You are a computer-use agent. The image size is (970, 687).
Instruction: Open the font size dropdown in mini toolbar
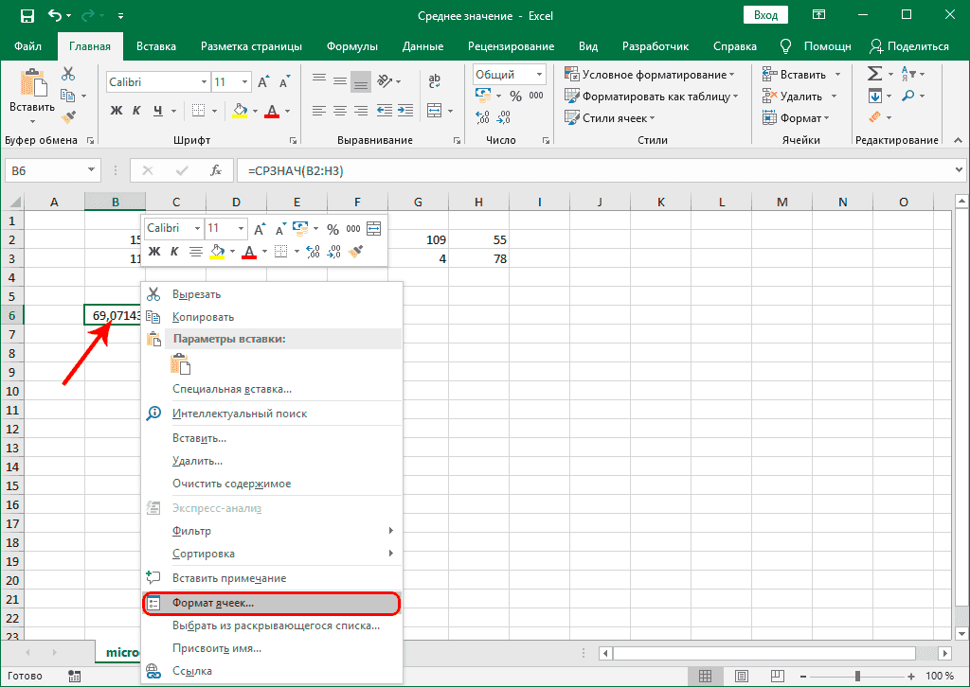[242, 228]
